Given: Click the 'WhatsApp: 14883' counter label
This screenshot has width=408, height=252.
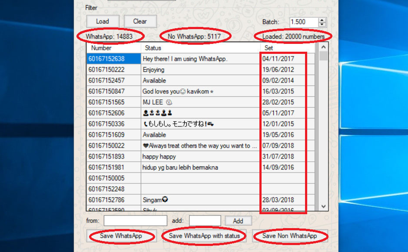Looking at the screenshot, I should pyautogui.click(x=109, y=36).
